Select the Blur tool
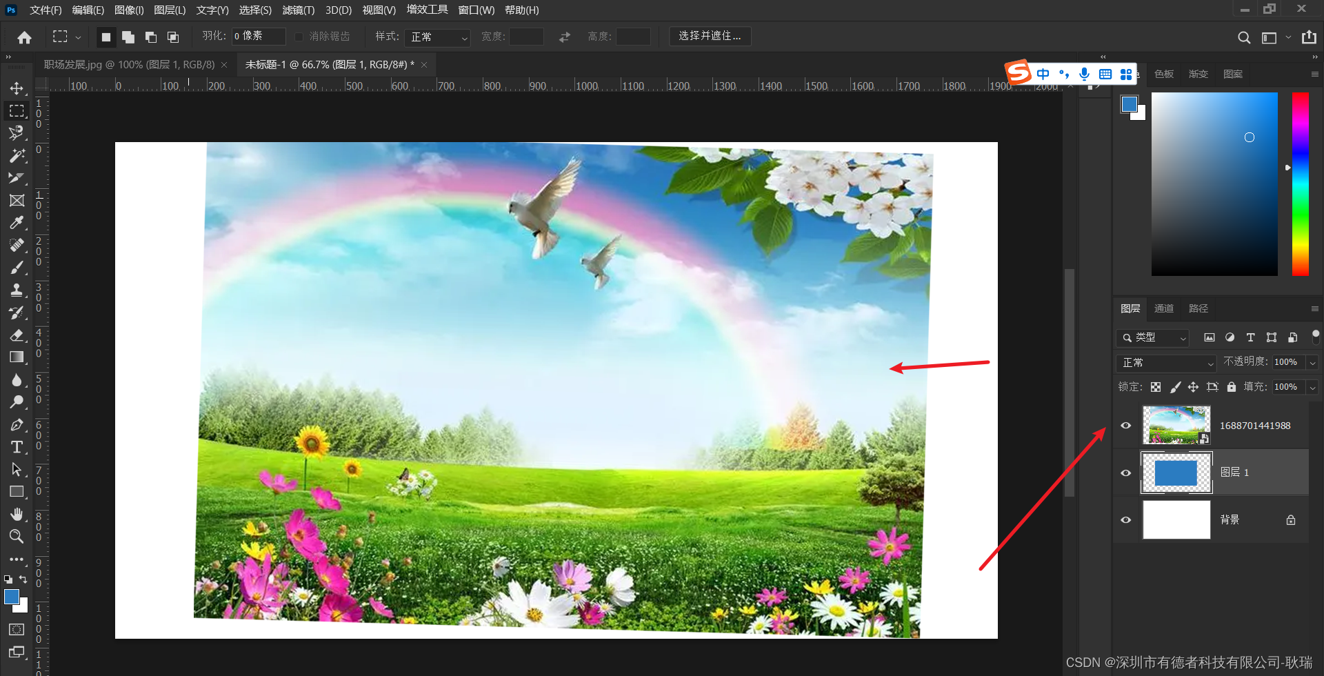 [x=17, y=380]
